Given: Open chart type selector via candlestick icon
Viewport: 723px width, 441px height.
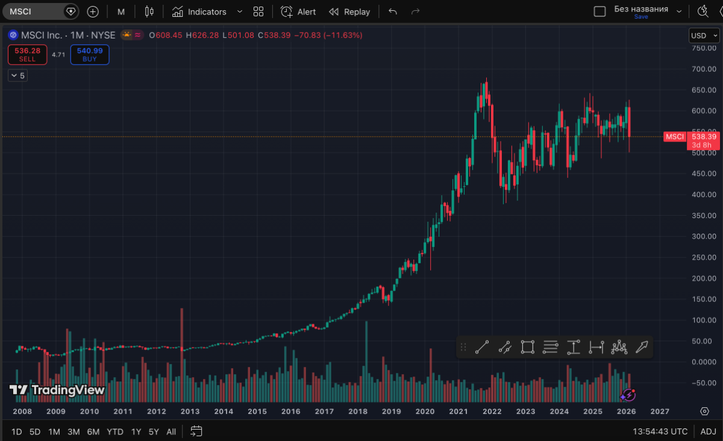Looking at the screenshot, I should click(149, 11).
